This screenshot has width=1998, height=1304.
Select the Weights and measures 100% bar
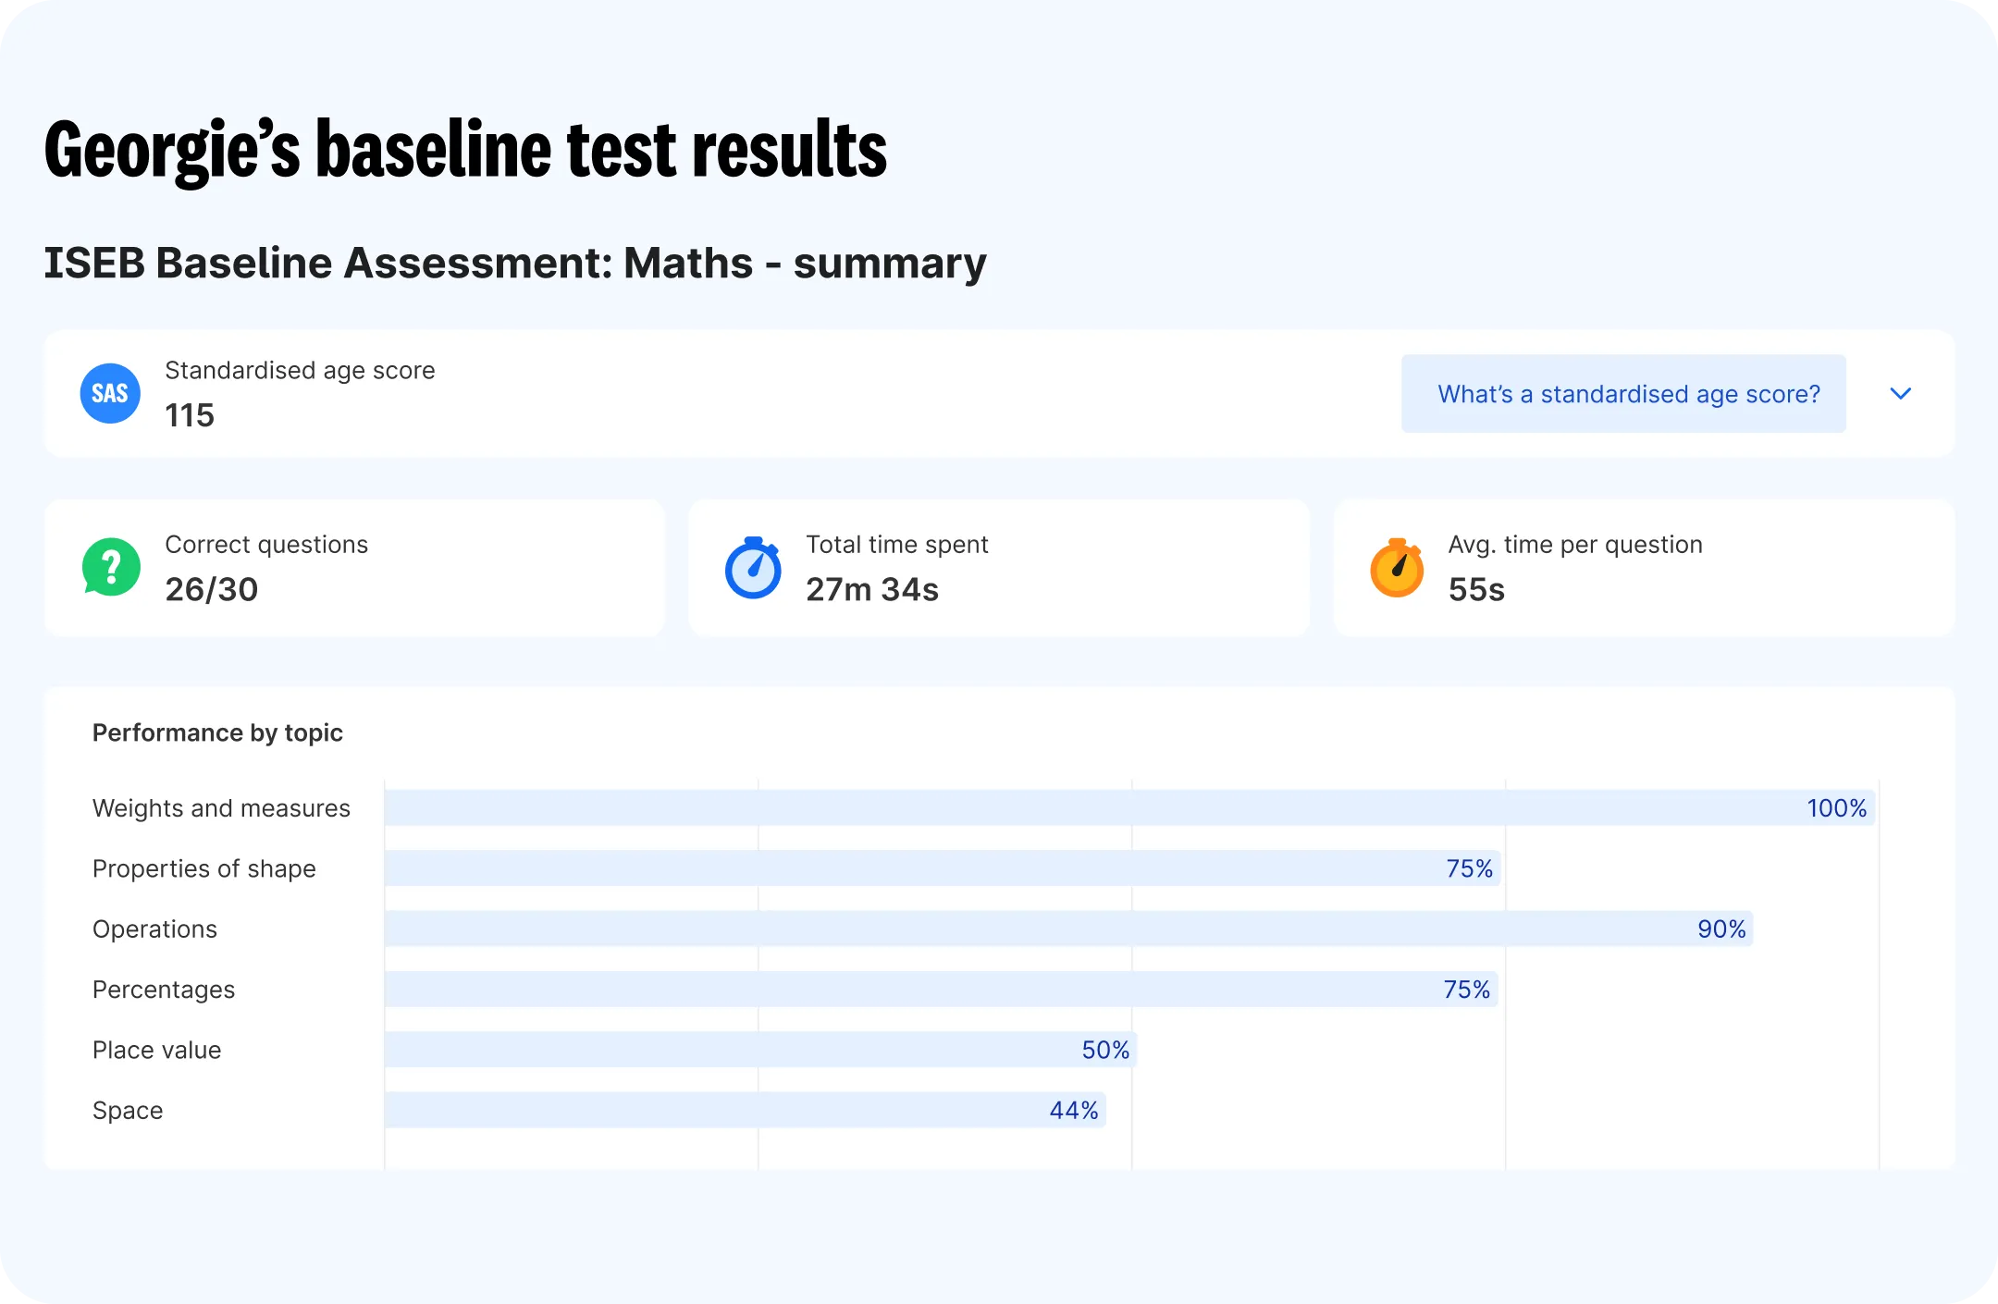coord(1129,807)
